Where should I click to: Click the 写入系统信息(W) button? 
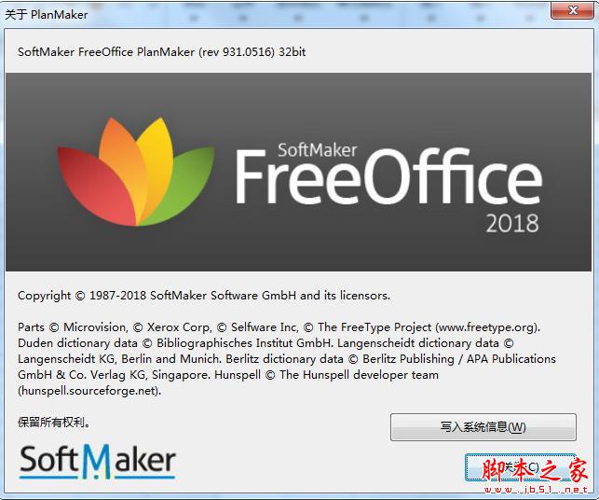pos(483,427)
